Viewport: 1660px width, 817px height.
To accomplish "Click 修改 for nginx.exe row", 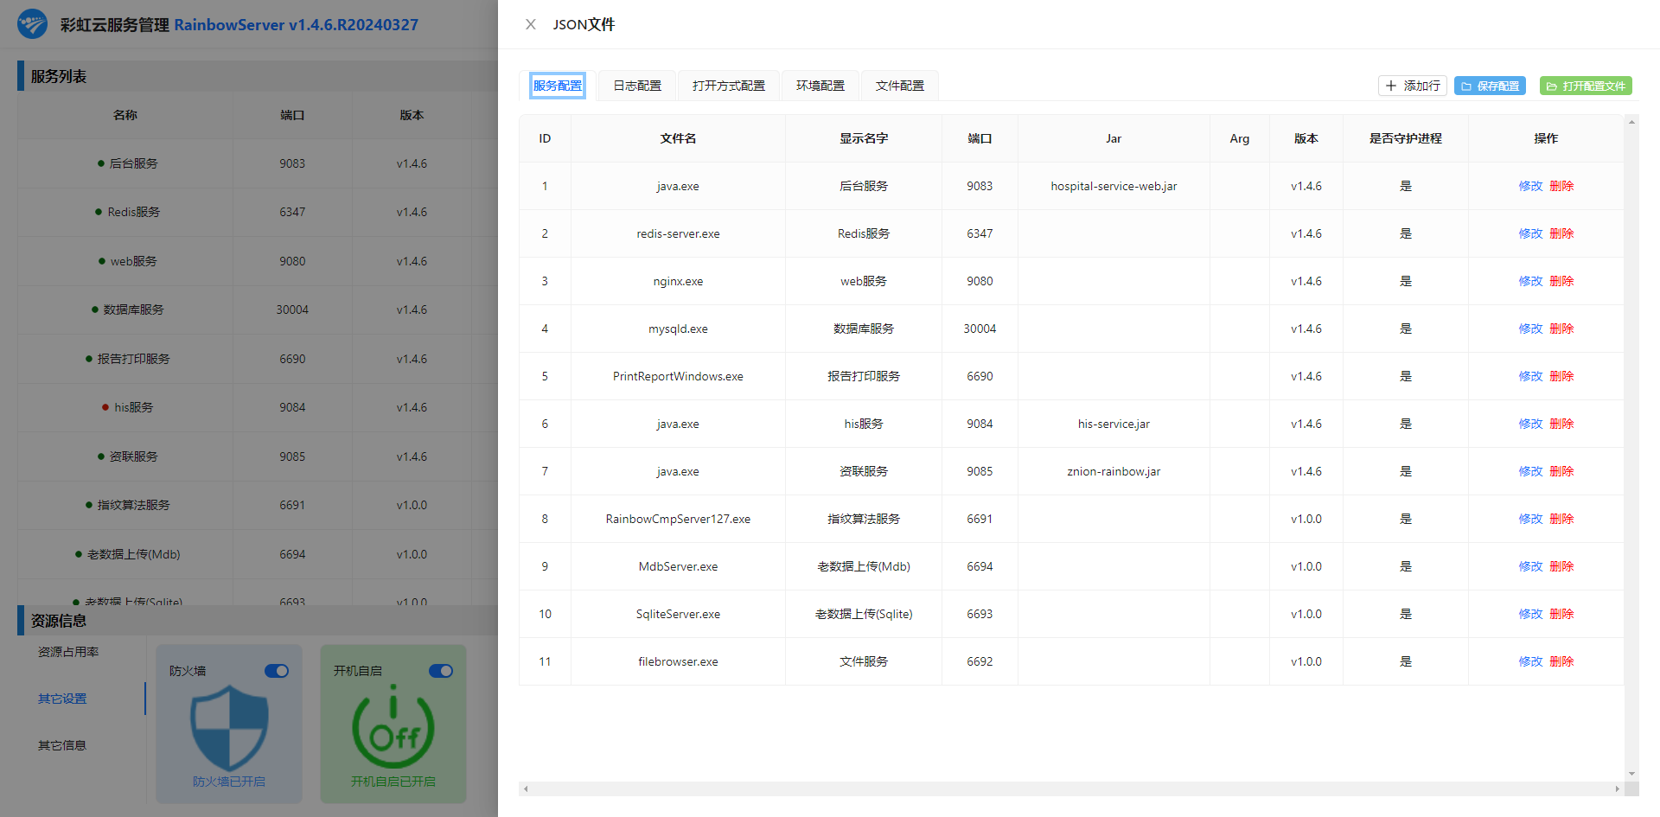I will (1530, 281).
